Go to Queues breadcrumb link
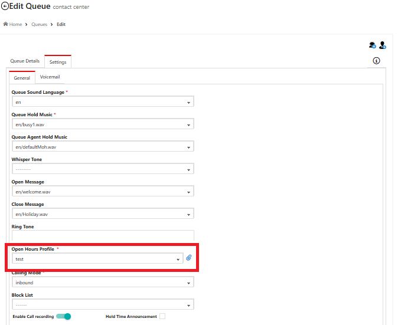 [x=40, y=24]
